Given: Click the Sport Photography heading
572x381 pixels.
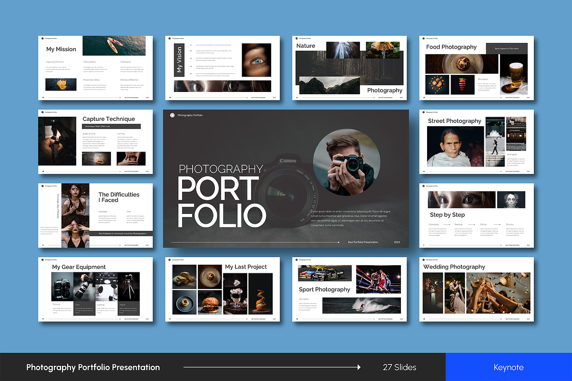Looking at the screenshot, I should click(325, 289).
